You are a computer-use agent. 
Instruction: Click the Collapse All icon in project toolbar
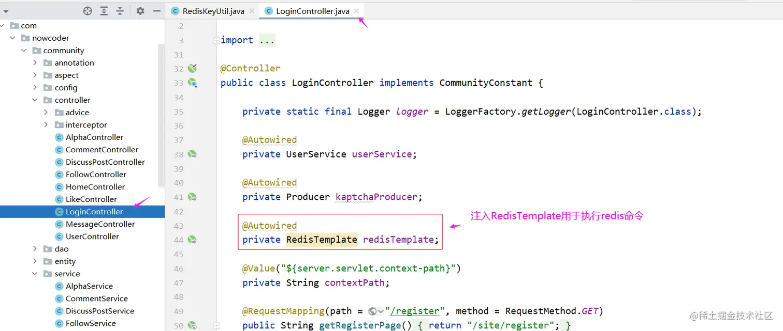pos(120,11)
